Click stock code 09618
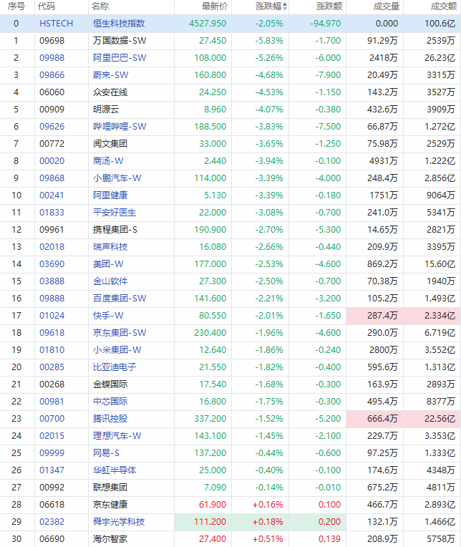 click(x=52, y=332)
